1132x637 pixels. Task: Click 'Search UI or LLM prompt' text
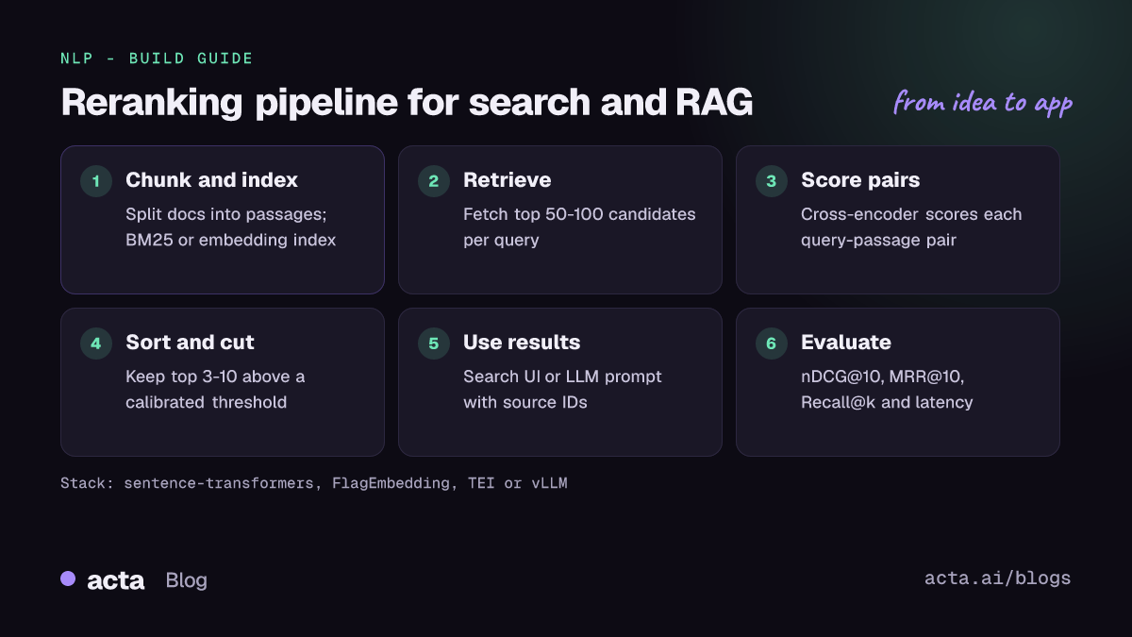tap(562, 377)
